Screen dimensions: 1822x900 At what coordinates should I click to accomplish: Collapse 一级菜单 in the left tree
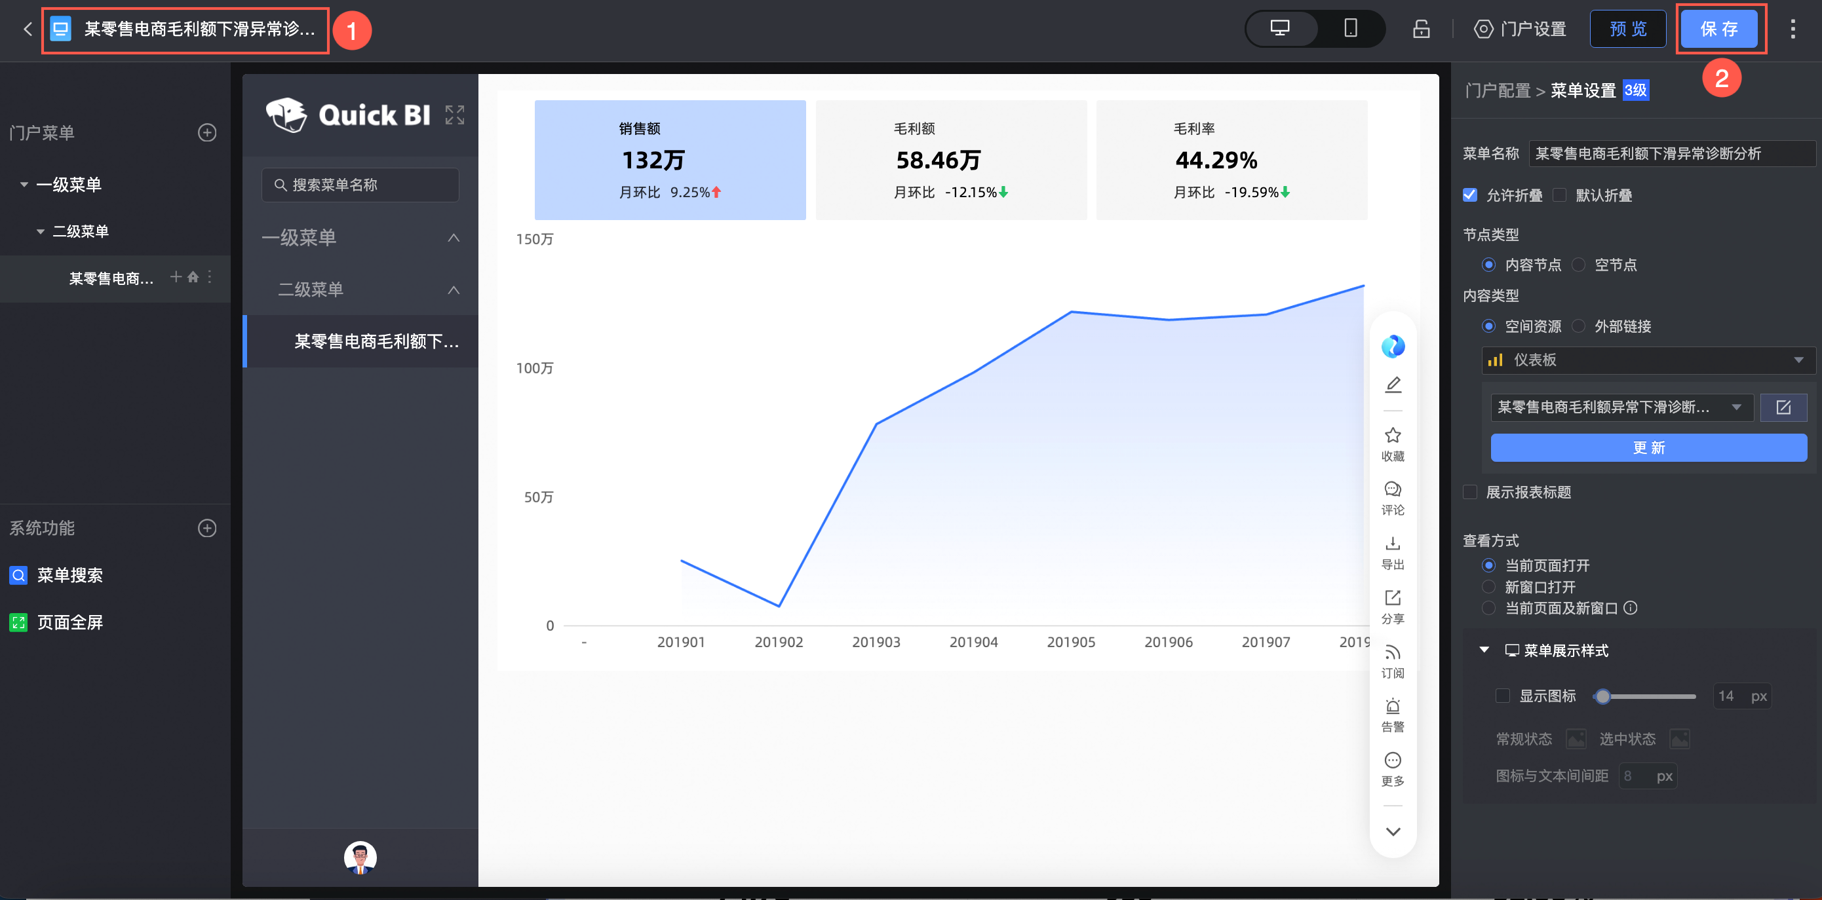tap(24, 185)
